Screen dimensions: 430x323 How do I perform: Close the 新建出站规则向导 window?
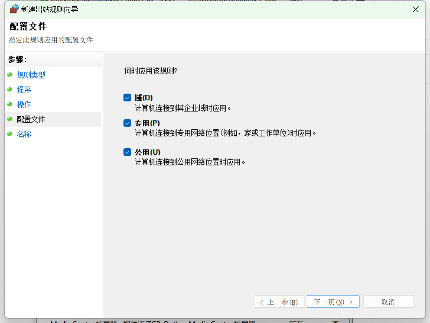point(415,9)
